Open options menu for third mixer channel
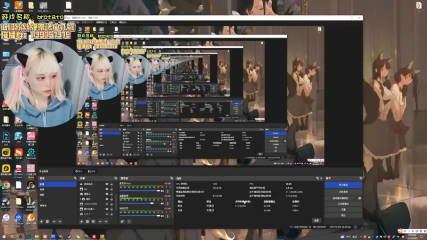The image size is (427, 240). point(168,215)
